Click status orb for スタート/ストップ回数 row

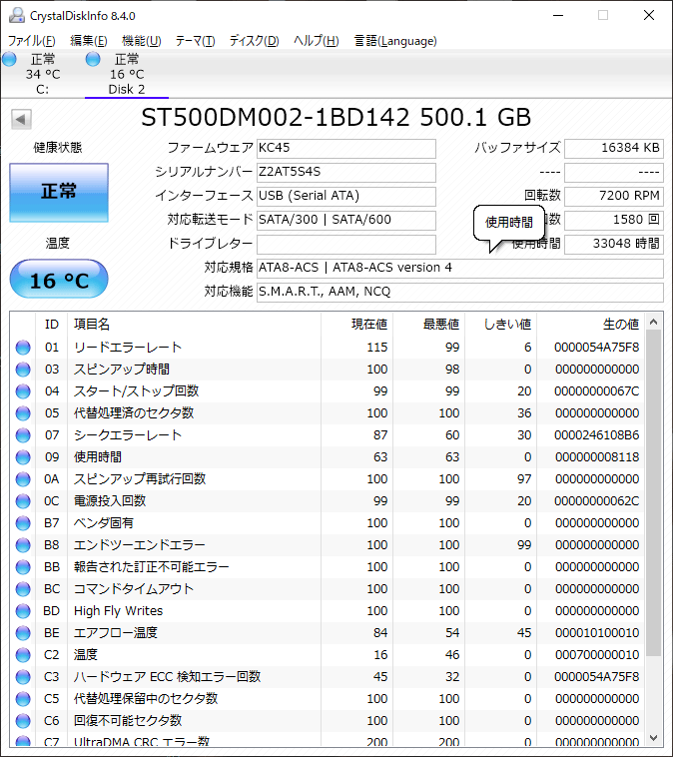23,391
